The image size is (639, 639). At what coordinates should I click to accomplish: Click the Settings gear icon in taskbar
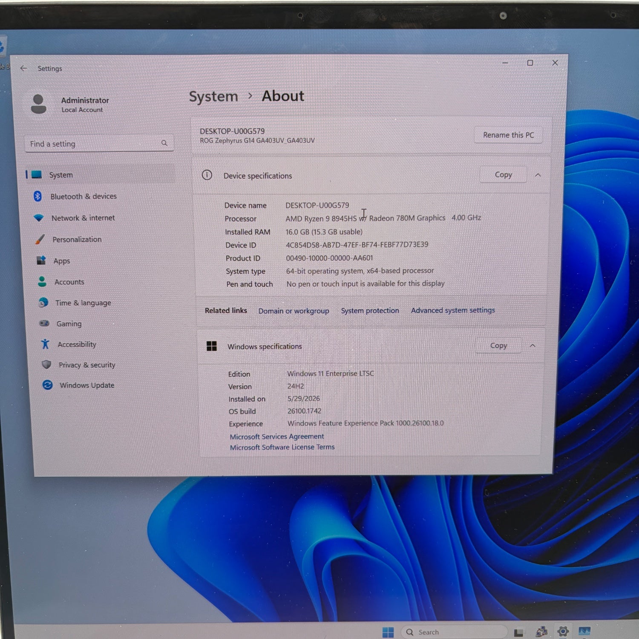(563, 631)
